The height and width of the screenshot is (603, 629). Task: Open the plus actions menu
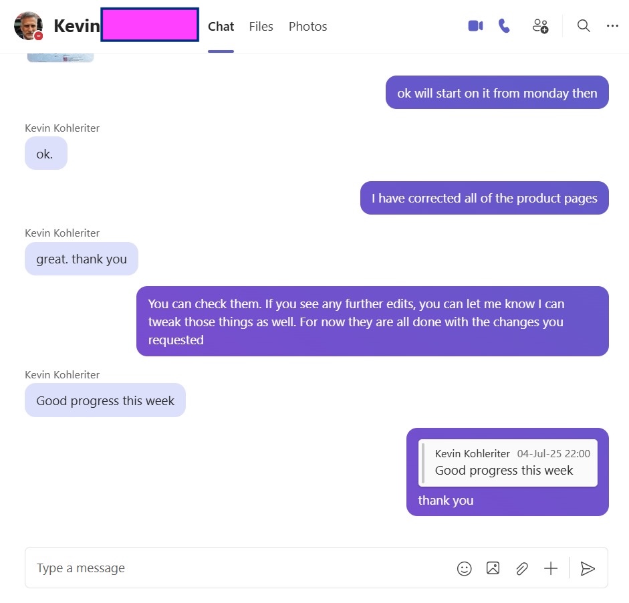point(550,568)
